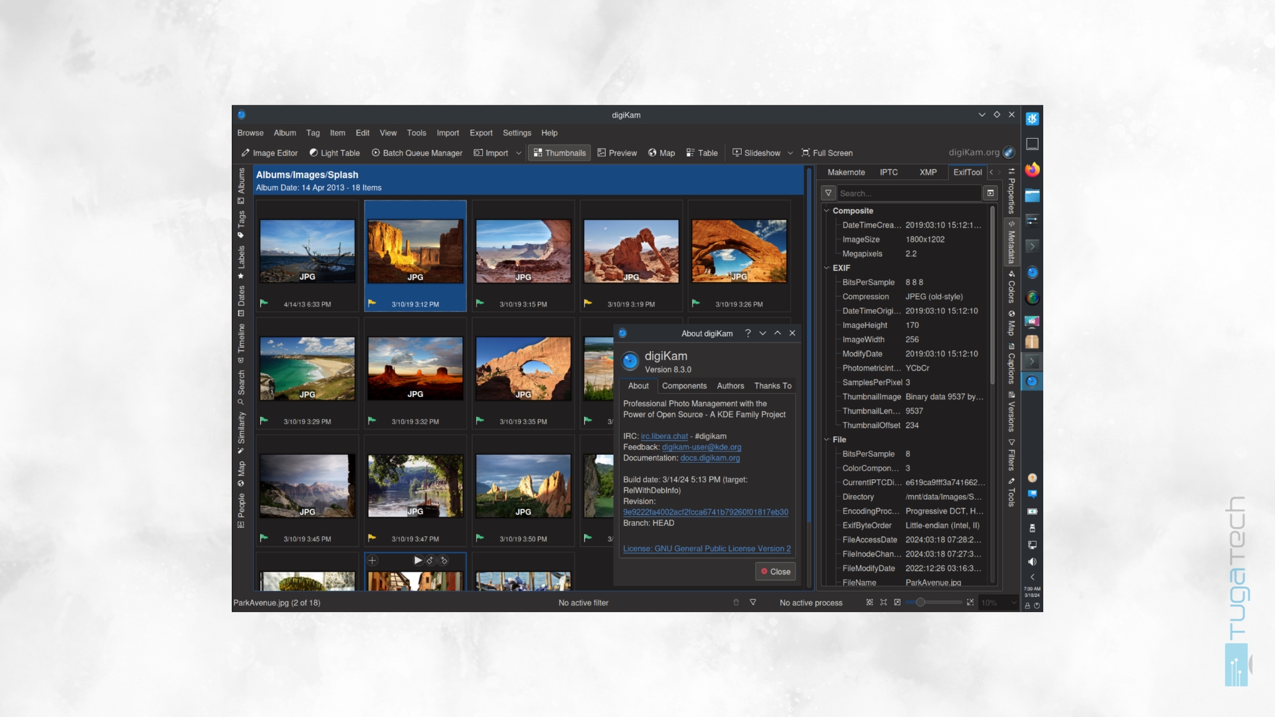
Task: Switch to Table view
Action: tap(702, 153)
